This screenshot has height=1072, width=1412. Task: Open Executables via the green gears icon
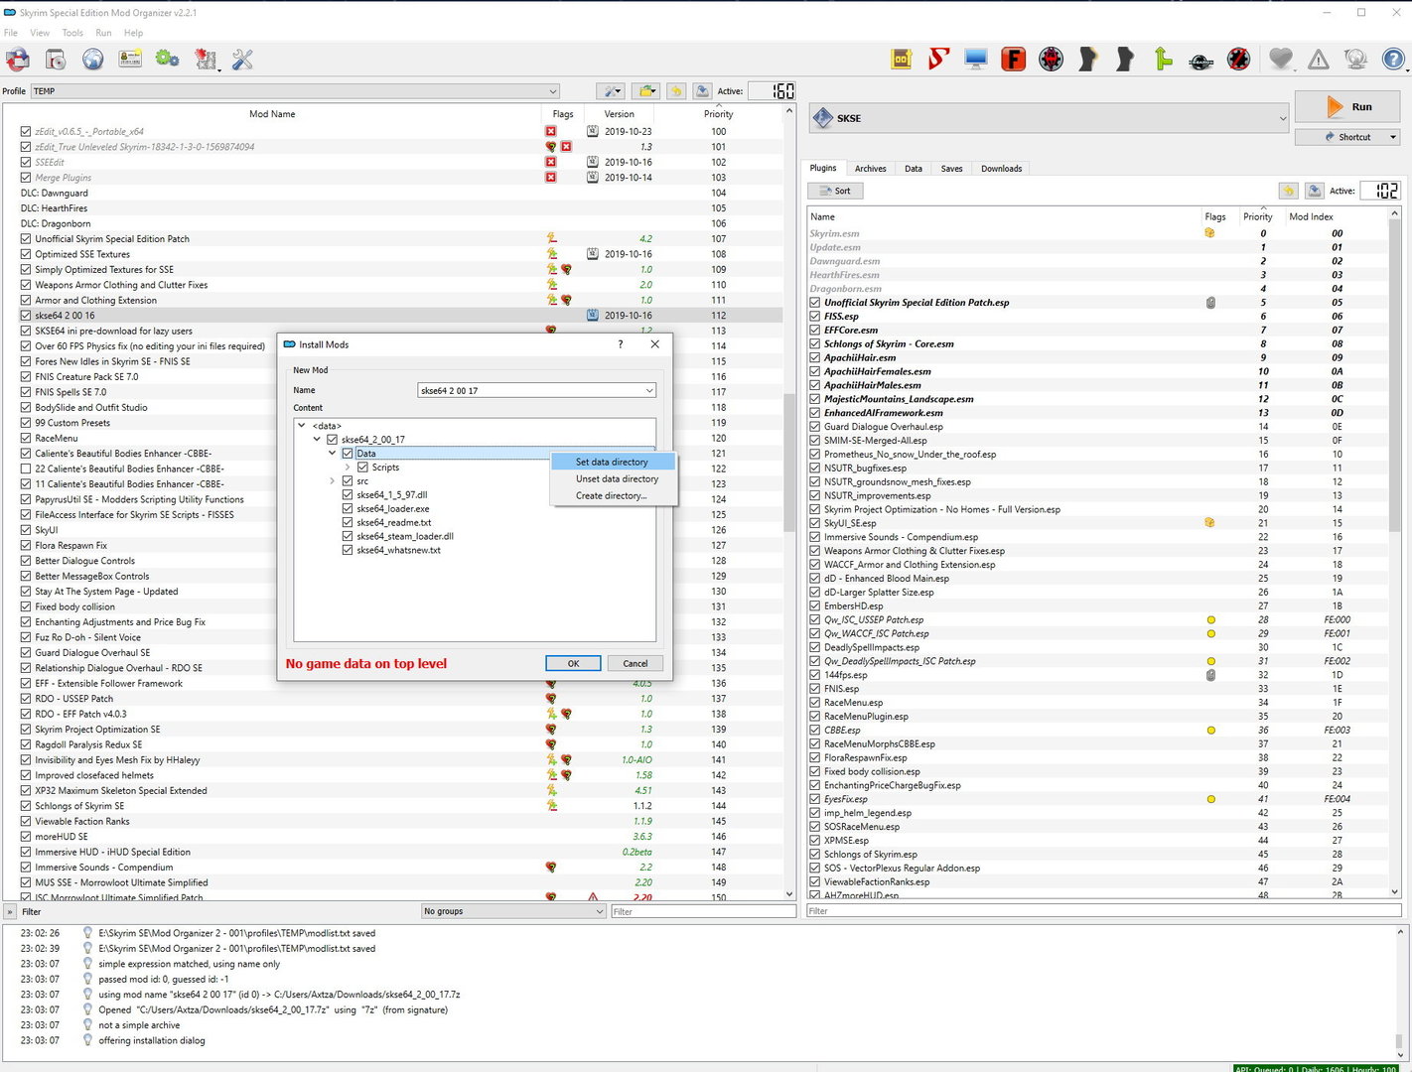click(x=167, y=60)
